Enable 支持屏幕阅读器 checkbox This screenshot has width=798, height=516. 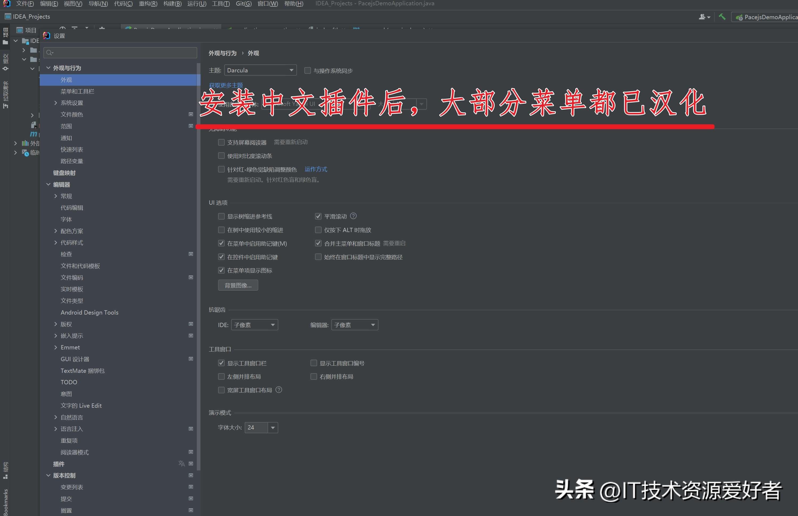coord(221,142)
